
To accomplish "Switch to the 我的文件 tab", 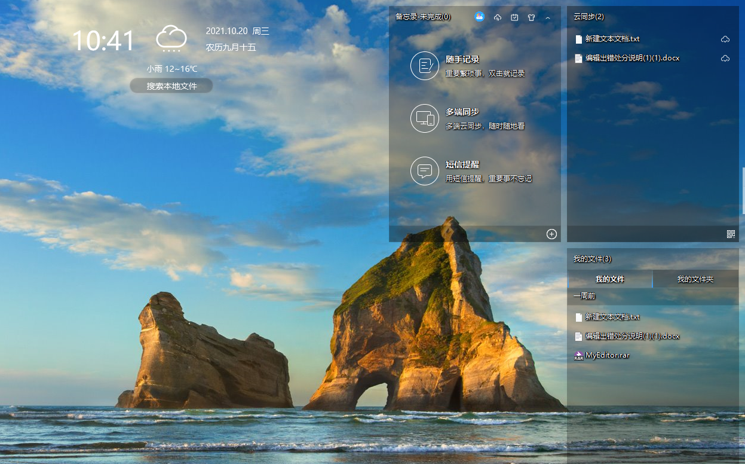I will 609,279.
